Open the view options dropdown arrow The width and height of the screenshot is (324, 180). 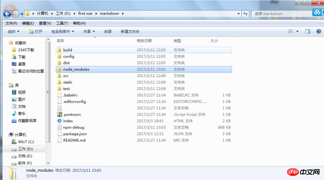click(x=297, y=32)
